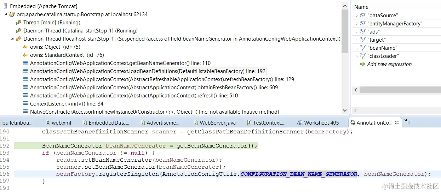The width and height of the screenshot is (441, 192).
Task: Collapse the localhost-startStop-1 daemon thread node
Action: point(12,39)
